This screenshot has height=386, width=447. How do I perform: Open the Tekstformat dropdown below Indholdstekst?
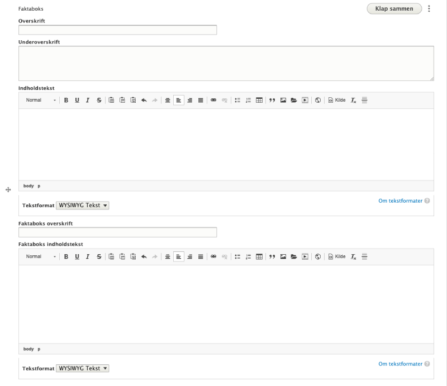click(x=83, y=206)
